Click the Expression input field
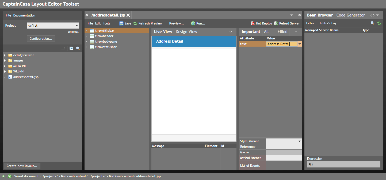 point(343,165)
